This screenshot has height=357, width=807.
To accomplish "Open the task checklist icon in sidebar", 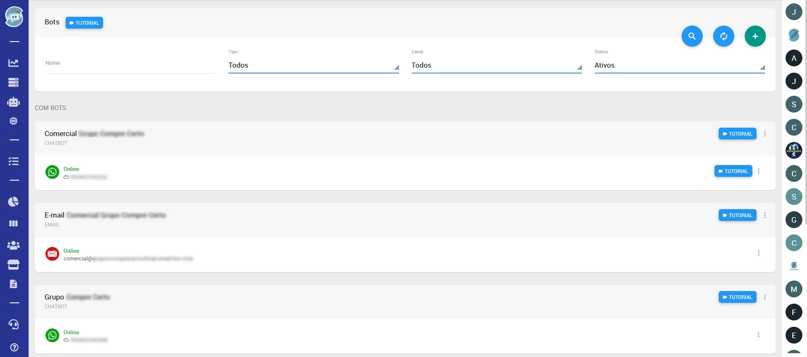I will [x=13, y=161].
